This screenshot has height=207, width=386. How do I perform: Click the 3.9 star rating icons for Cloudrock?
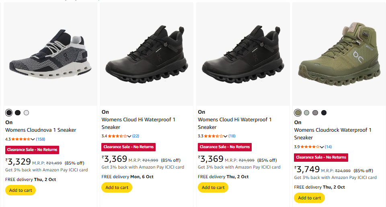pyautogui.click(x=310, y=147)
